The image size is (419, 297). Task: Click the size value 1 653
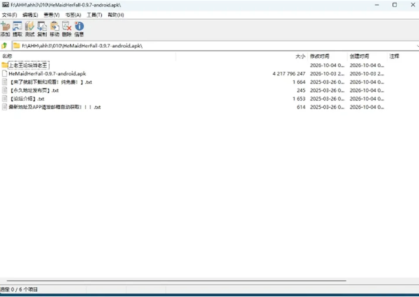click(299, 99)
